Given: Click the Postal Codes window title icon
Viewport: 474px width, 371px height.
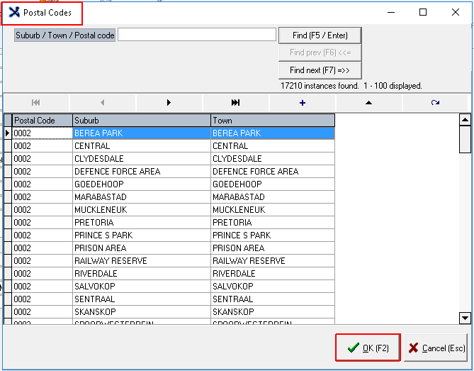Looking at the screenshot, I should [13, 12].
